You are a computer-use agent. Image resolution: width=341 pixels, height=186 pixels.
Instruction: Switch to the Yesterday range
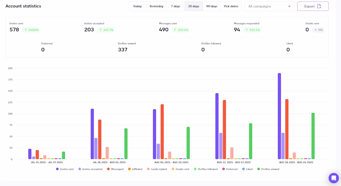[156, 6]
